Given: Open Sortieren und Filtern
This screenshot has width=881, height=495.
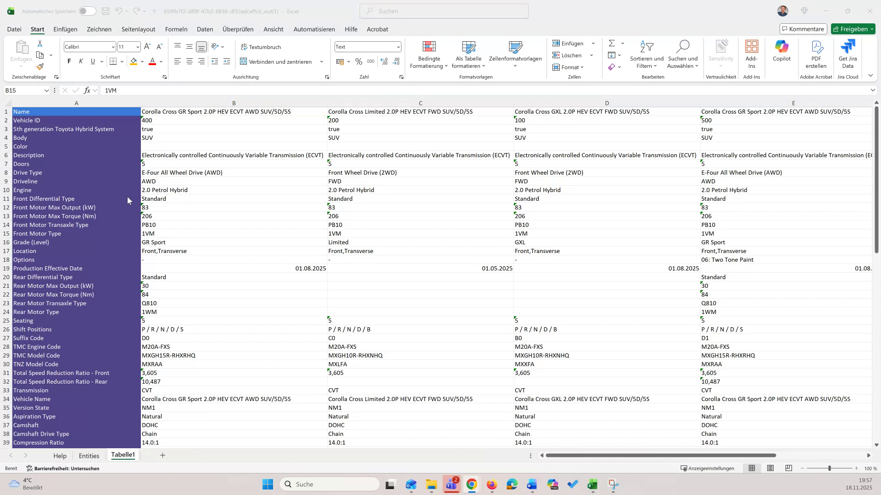Looking at the screenshot, I should click(646, 54).
